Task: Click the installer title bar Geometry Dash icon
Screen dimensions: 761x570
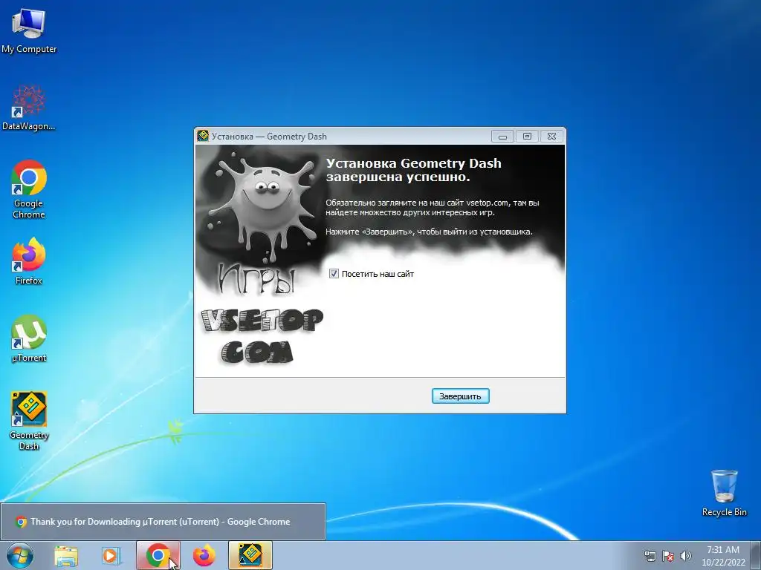Action: (203, 137)
